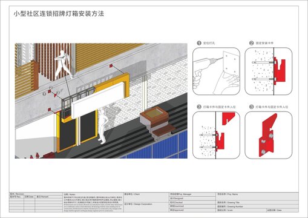Click the upper red clip in step 3 diagram
308x218 pixels.
point(229,119)
